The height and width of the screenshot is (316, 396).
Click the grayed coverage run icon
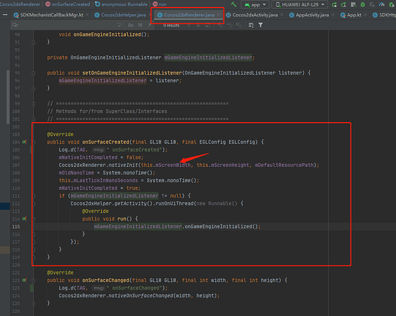point(372,4)
